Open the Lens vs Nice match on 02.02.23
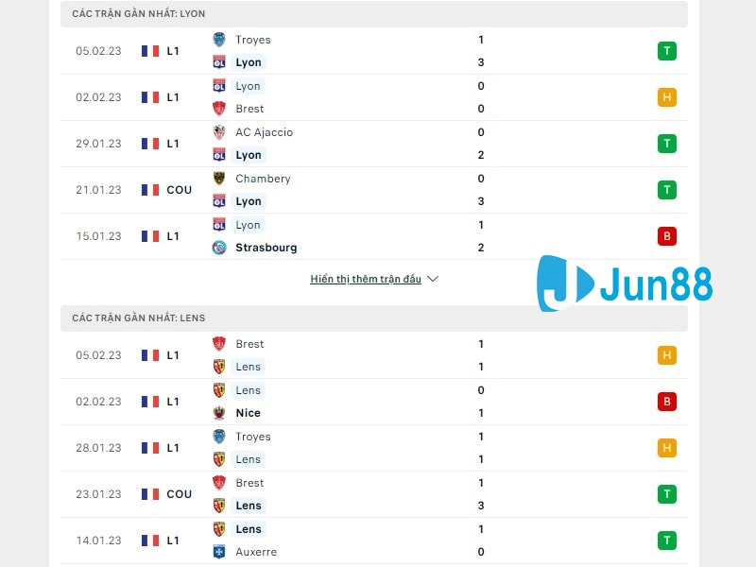Viewport: 756px width, 567px height. coord(378,402)
